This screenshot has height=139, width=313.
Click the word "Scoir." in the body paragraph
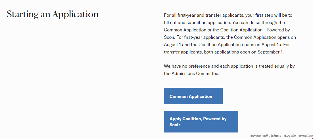pos(170,37)
